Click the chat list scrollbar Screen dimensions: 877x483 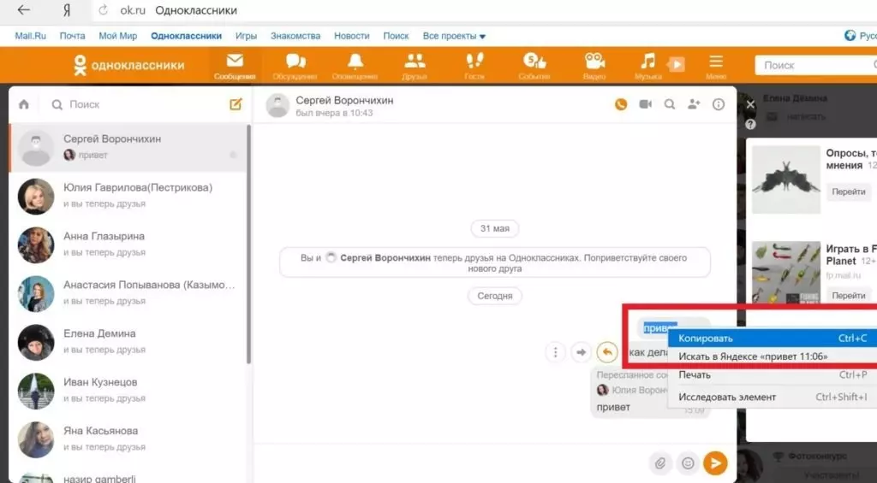249,244
